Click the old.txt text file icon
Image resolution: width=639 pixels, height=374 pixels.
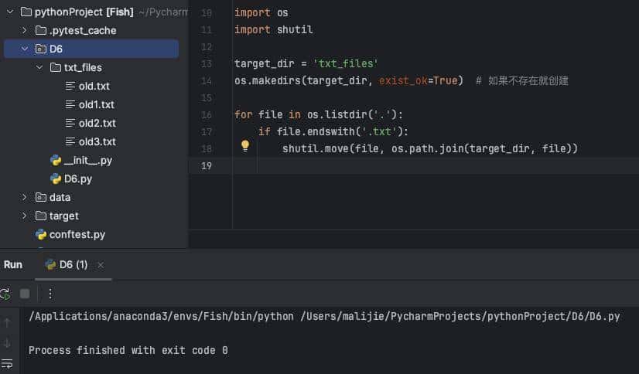(70, 86)
